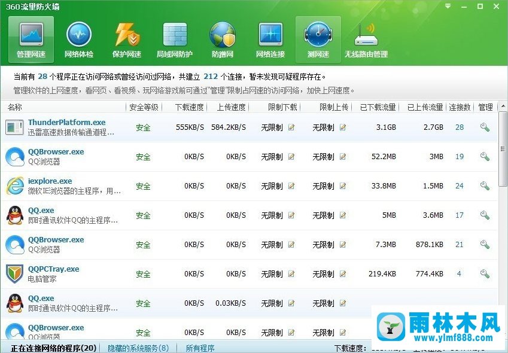Select the 584.2KB/S upload speed cell
This screenshot has width=508, height=353.
pyautogui.click(x=229, y=127)
